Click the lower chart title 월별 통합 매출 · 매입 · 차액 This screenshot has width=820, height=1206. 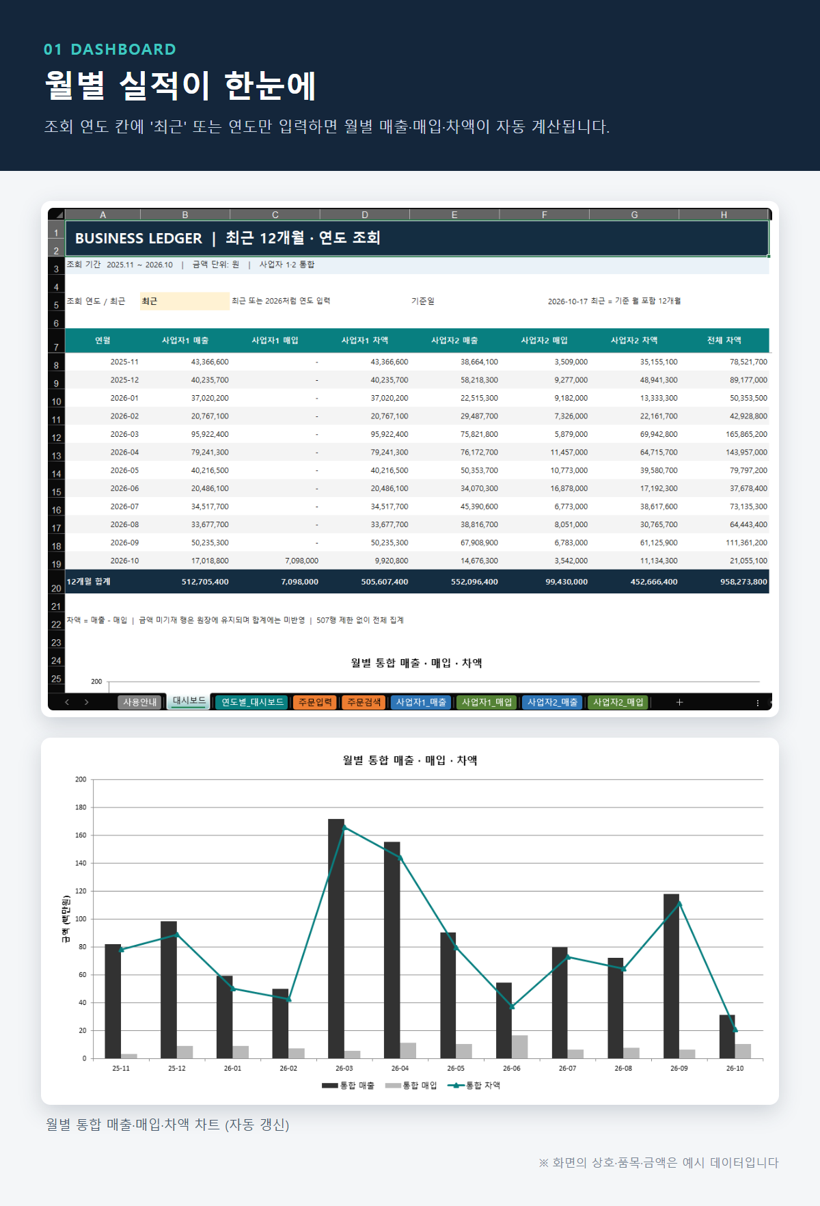410,760
